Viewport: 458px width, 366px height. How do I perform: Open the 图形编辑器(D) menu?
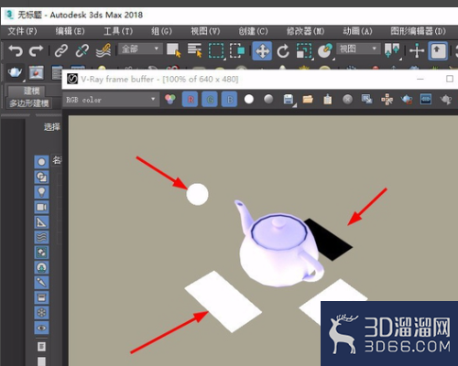[418, 31]
